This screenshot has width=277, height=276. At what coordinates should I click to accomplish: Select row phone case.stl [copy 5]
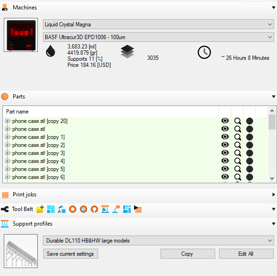tap(136, 169)
